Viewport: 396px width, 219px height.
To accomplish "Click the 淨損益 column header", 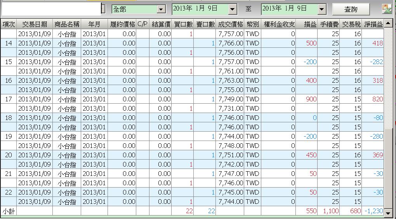I will point(373,24).
